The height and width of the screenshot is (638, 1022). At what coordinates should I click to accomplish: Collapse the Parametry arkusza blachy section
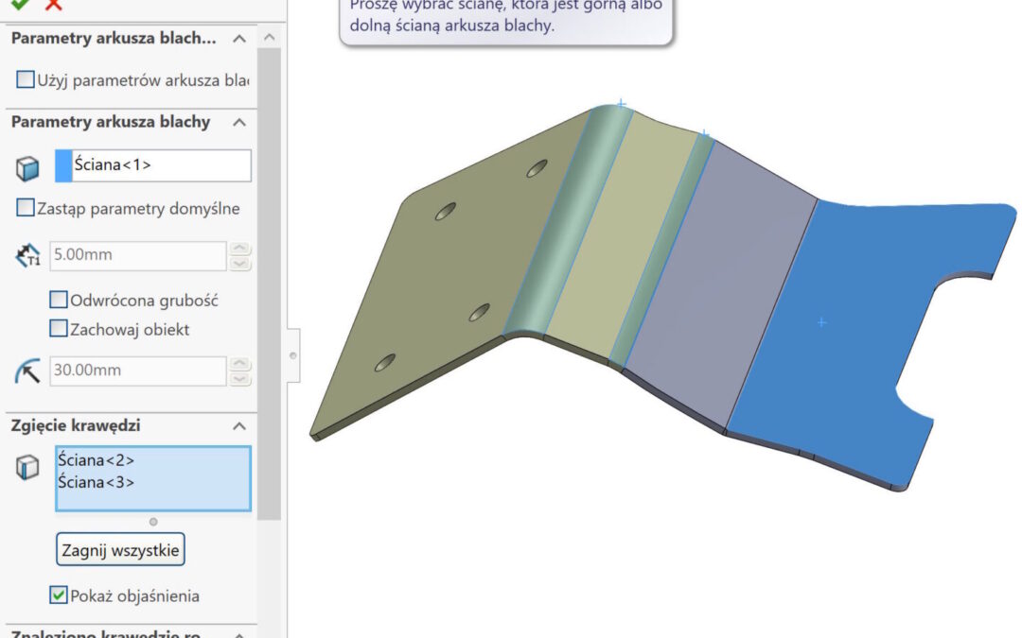tap(239, 123)
